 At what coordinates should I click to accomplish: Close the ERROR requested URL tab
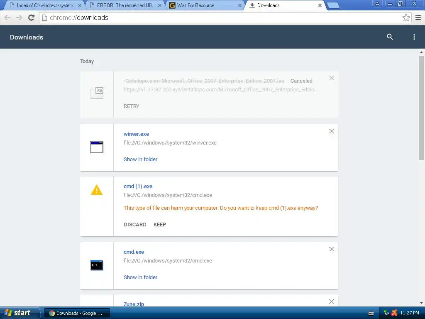click(x=160, y=5)
